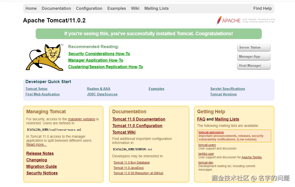
Task: Open Tomcat 11.0 JavaDocs link
Action: pyautogui.click(x=128, y=168)
